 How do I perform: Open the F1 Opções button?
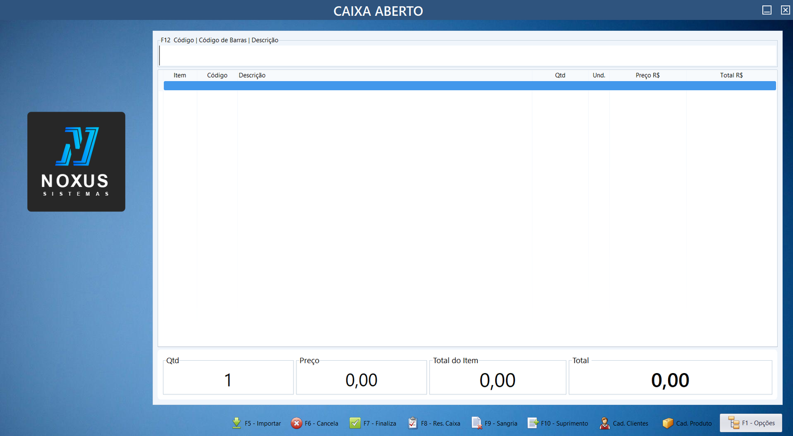(x=751, y=423)
